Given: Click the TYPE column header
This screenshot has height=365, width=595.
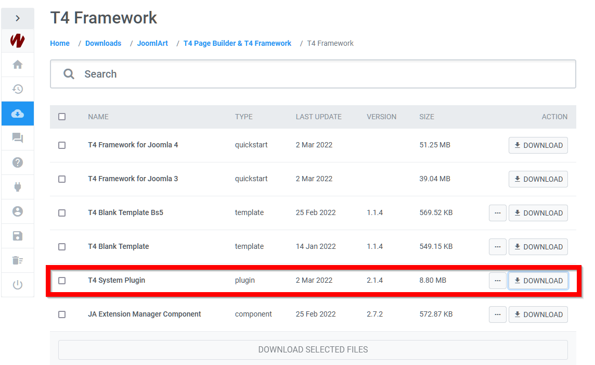Looking at the screenshot, I should (243, 117).
